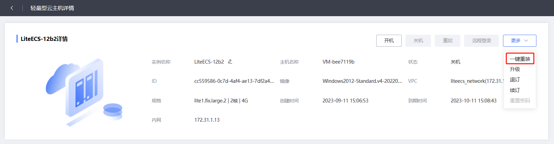Expand the 更多 dropdown
This screenshot has height=144, width=554.
tap(519, 41)
